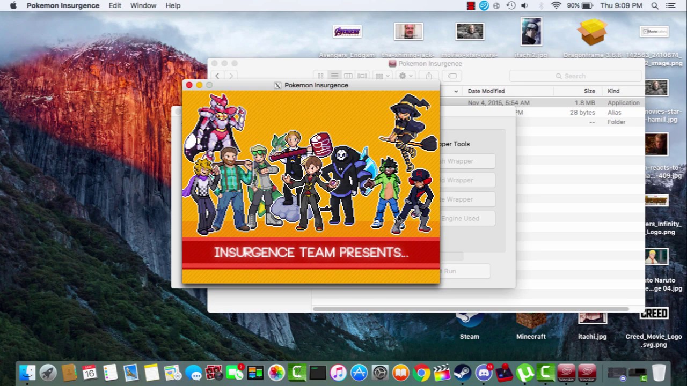The height and width of the screenshot is (386, 687).
Task: Open Final Cut Pro clapperboard icon
Action: pos(442,373)
